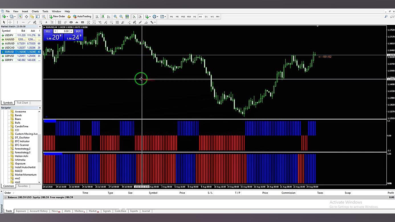
Task: Switch timeframe to D1
Action: point(206,17)
